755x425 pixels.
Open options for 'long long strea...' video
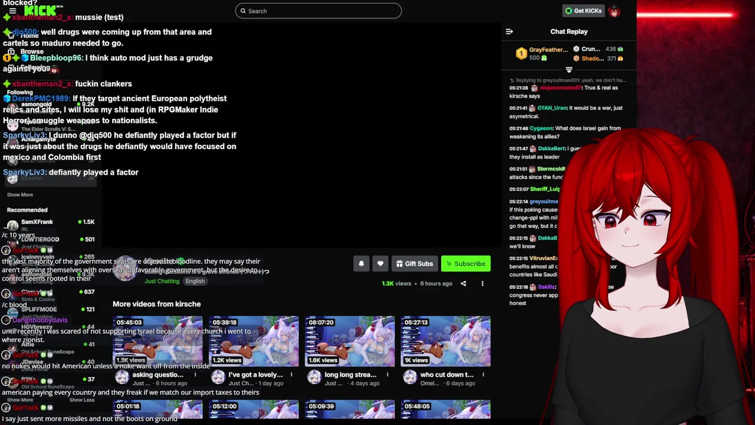click(388, 375)
